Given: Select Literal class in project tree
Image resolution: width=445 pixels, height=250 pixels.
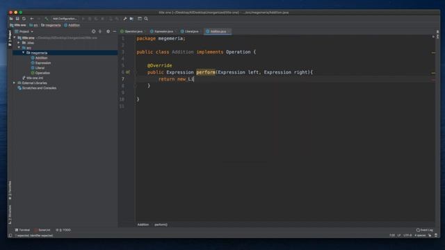Looking at the screenshot, I should pos(38,68).
